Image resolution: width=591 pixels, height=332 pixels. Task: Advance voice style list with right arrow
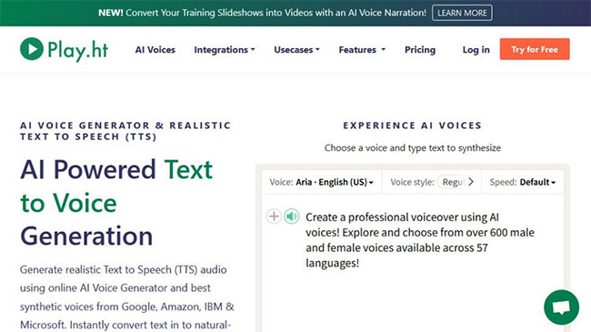(x=471, y=182)
